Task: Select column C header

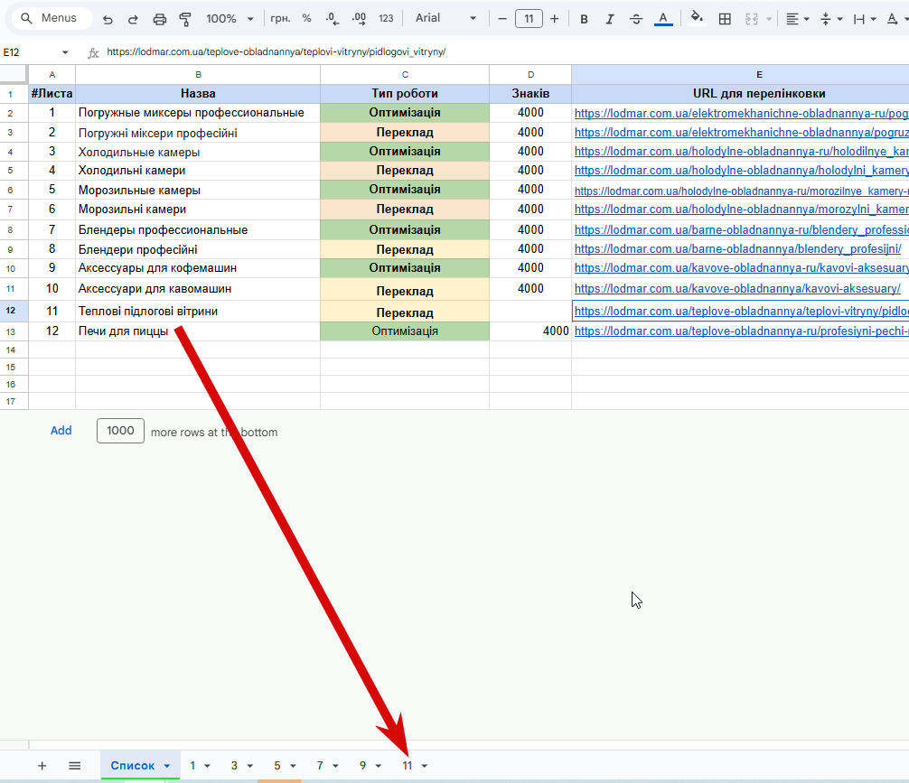Action: click(x=405, y=75)
